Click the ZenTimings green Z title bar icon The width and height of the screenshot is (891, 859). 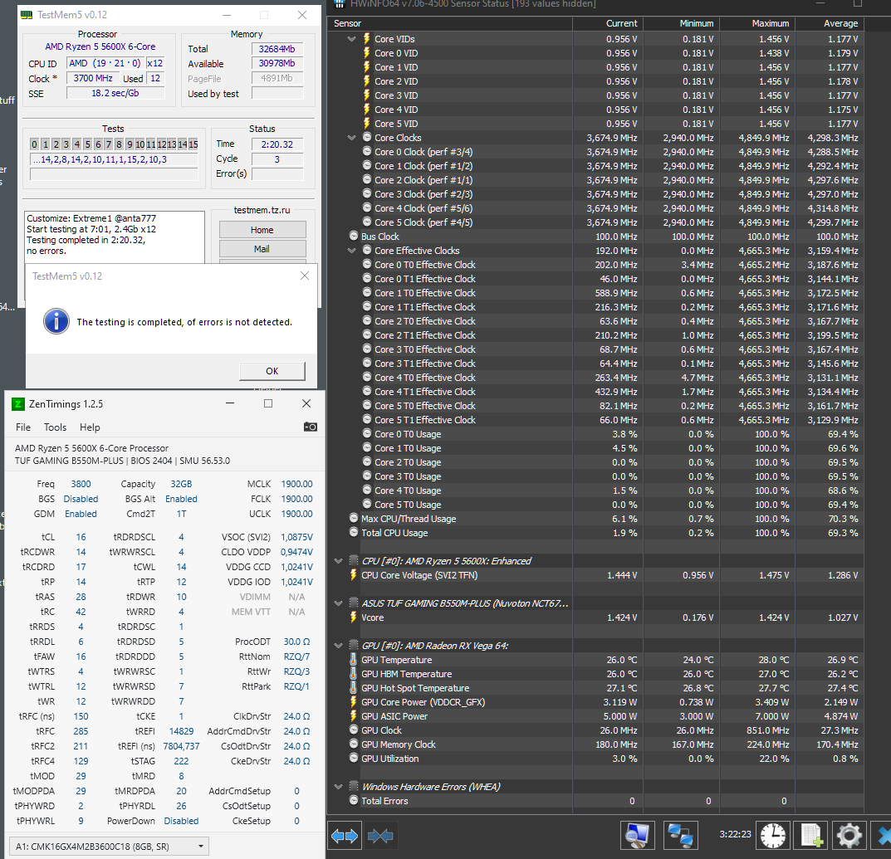pyautogui.click(x=17, y=404)
